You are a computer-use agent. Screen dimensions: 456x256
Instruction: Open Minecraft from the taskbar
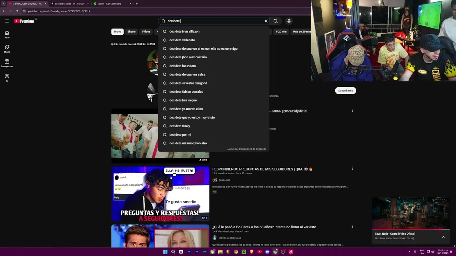coord(244,252)
